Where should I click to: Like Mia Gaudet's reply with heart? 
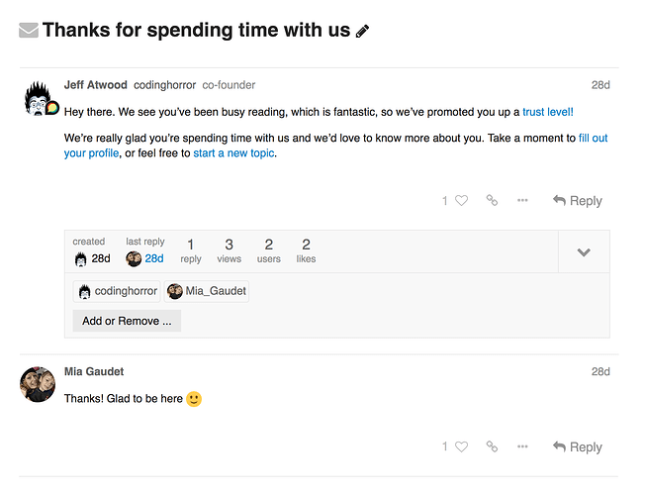pos(461,447)
